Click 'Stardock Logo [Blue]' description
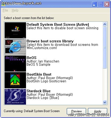 43,98
